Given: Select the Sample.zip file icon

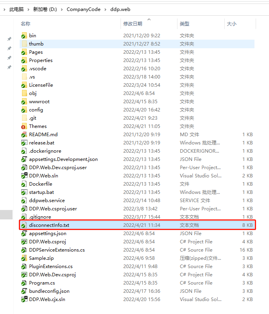Looking at the screenshot, I should click(24, 258).
